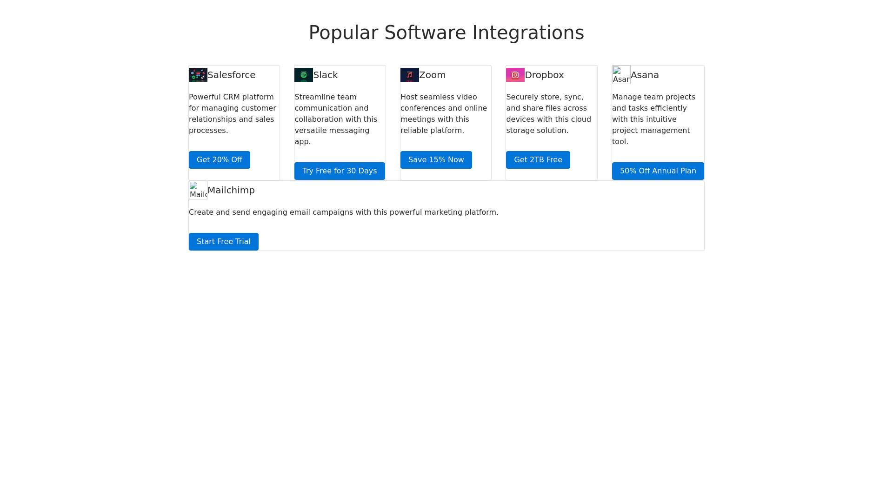The height and width of the screenshot is (502, 893).
Task: Click the broken Asana image icon
Action: 621,75
